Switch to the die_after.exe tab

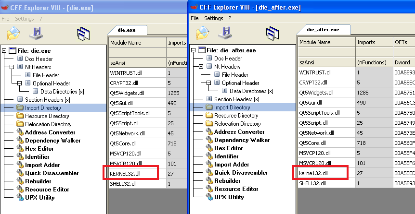pos(323,30)
